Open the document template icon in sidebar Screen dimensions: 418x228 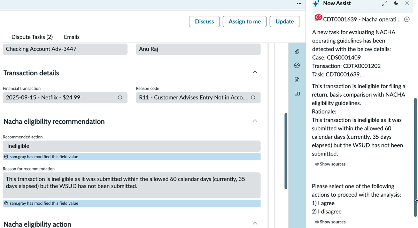tap(297, 79)
